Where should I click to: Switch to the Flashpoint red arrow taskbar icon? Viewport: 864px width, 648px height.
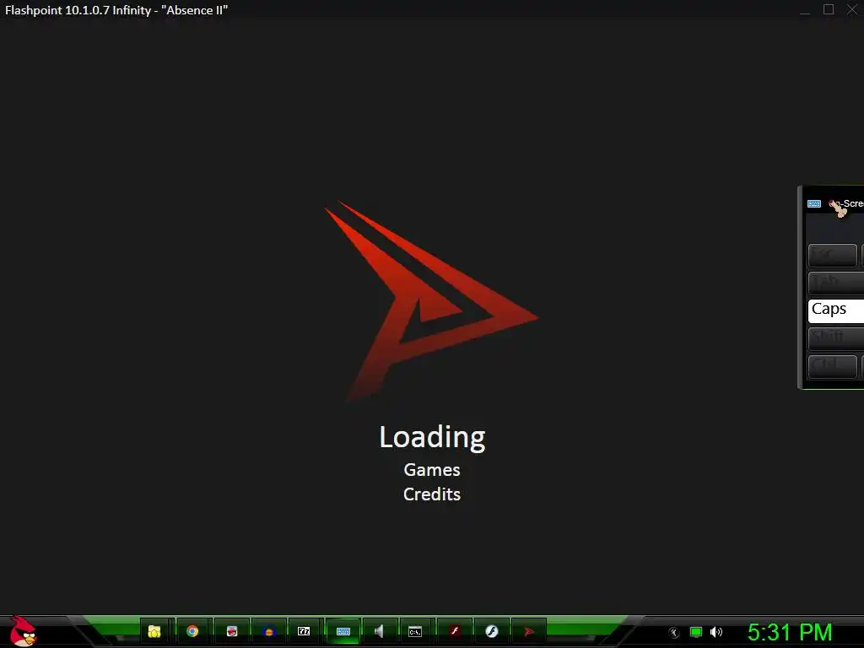[x=529, y=631]
